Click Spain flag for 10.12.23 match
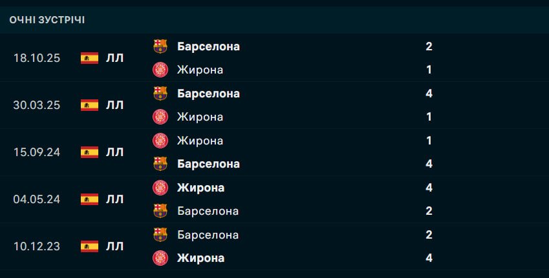This screenshot has height=278, width=549. point(89,246)
